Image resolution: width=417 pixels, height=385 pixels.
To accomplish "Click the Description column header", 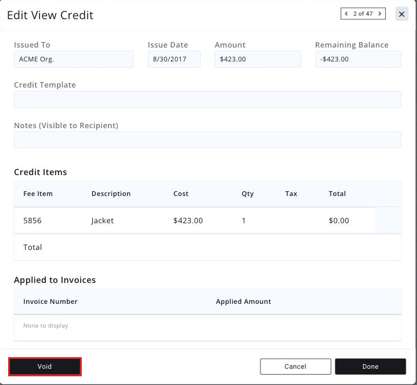I will 111,194.
